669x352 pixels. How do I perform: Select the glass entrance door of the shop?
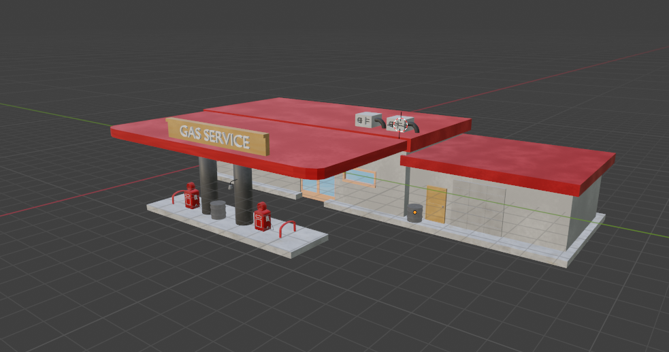coord(318,189)
